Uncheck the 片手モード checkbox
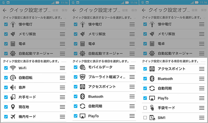The image size is (208, 123). 6,97
